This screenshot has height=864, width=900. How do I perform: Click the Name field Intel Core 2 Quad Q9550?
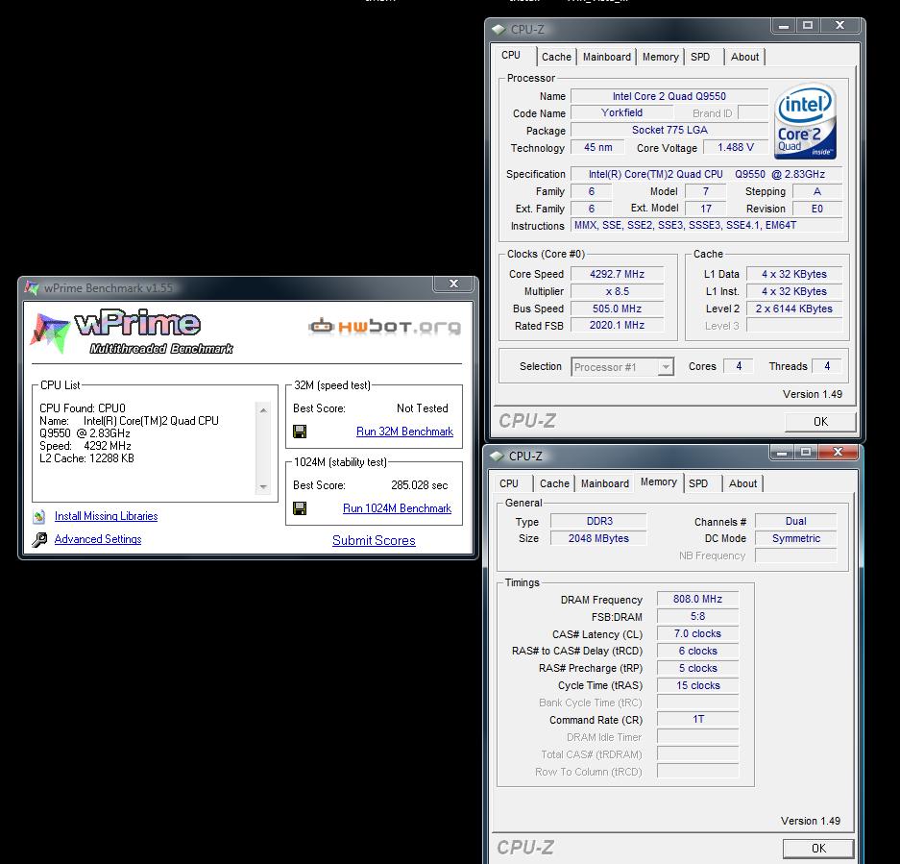point(669,96)
